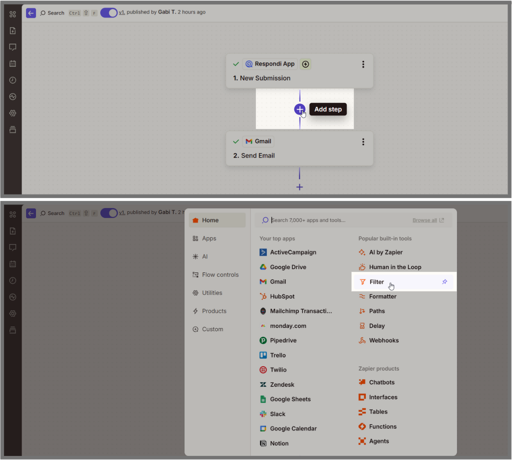Click Search in the top editor toolbar
This screenshot has height=460, width=512.
pyautogui.click(x=52, y=13)
